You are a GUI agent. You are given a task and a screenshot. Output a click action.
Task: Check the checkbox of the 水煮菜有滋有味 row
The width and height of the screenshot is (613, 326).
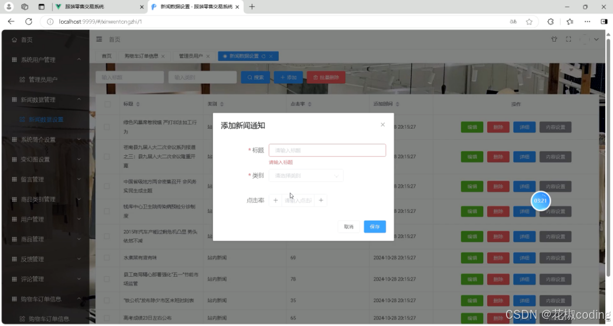point(108,257)
